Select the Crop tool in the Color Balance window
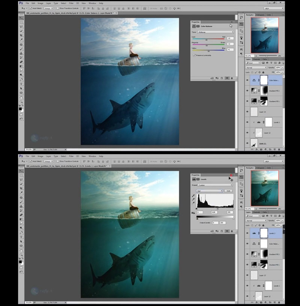 point(21,35)
